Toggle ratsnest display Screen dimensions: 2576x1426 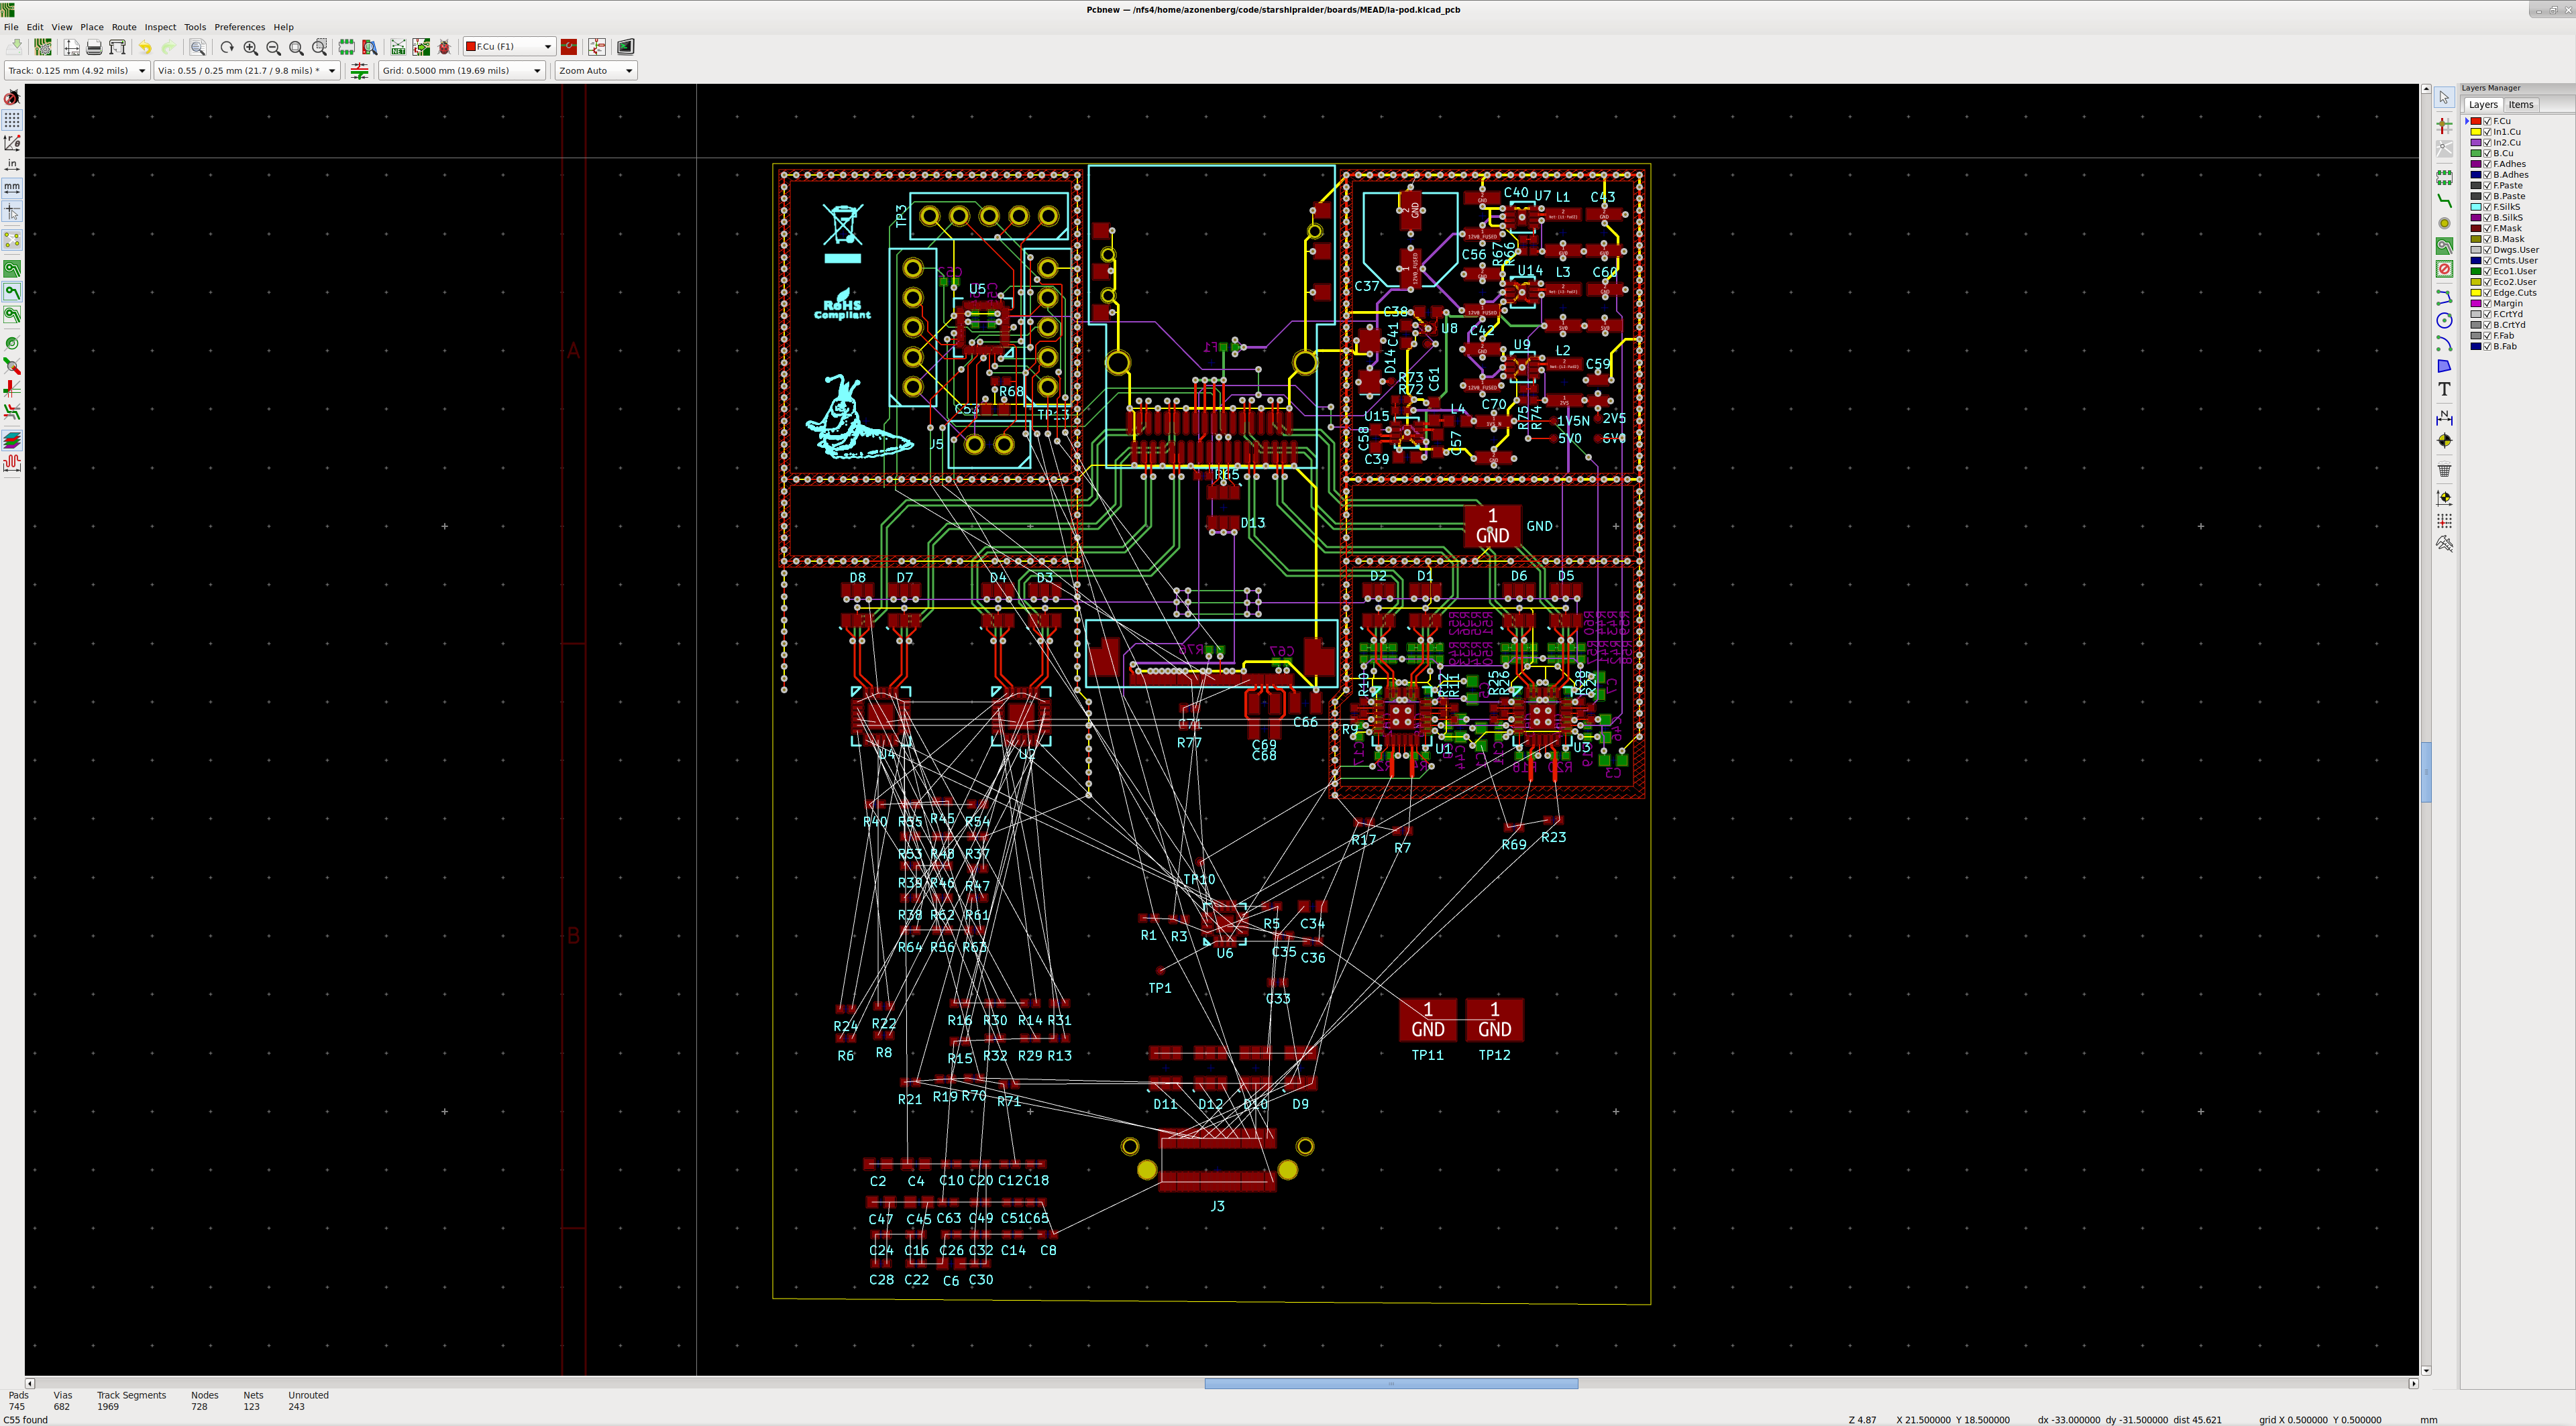(12, 240)
